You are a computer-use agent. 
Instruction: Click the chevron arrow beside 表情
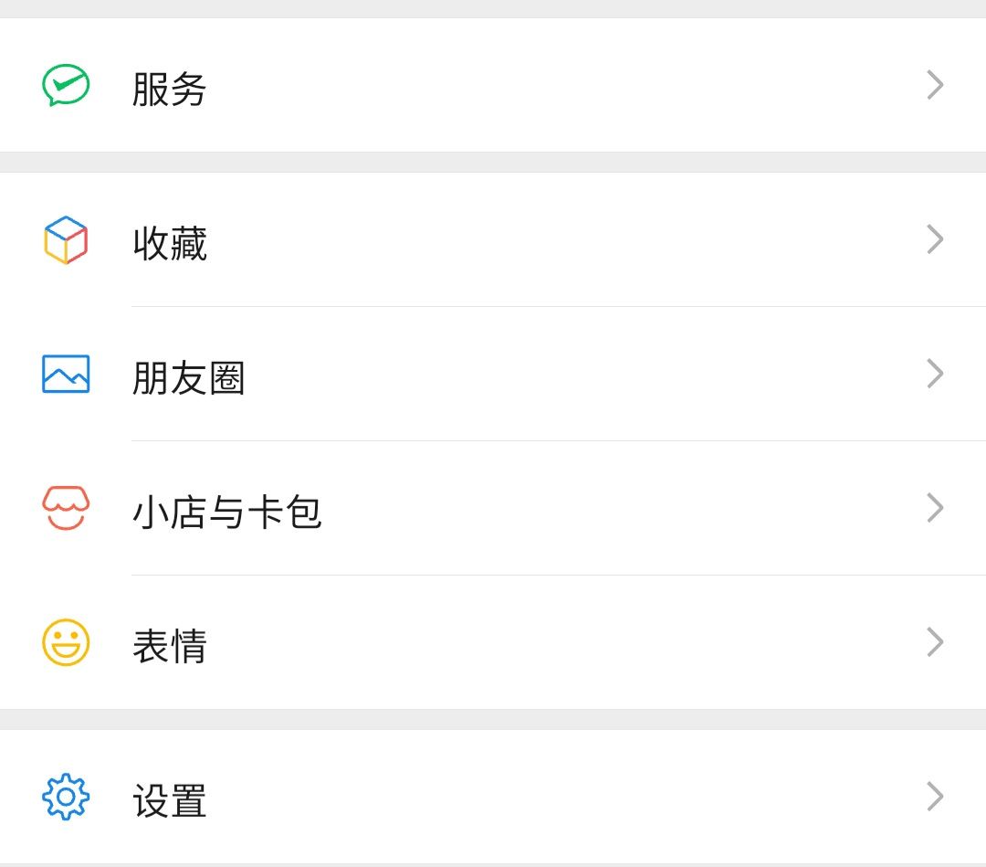point(935,643)
